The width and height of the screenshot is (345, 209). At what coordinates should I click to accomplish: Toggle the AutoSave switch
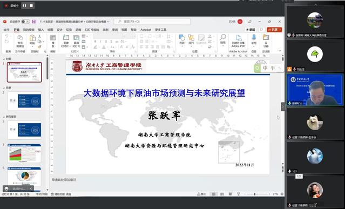25,22
